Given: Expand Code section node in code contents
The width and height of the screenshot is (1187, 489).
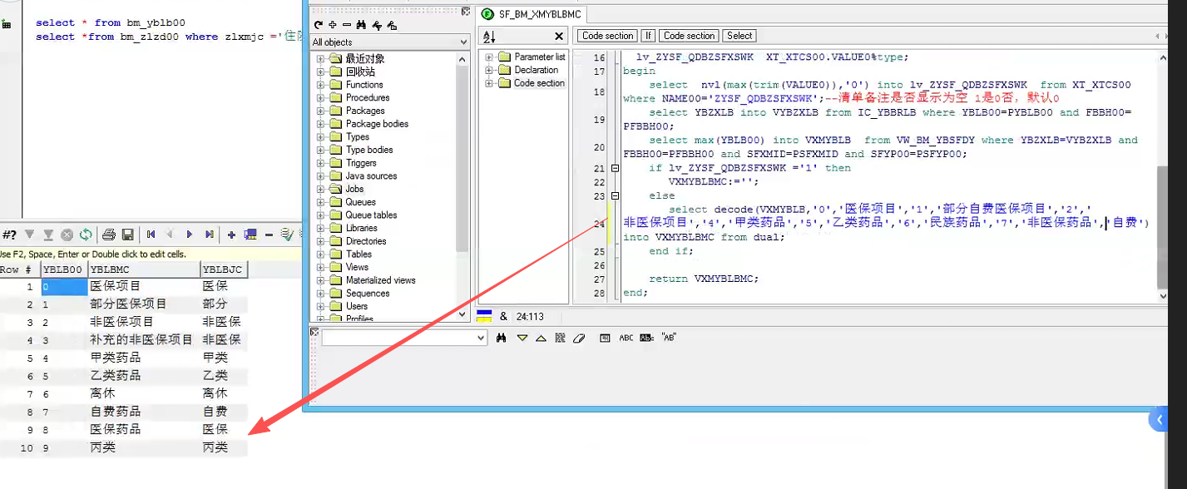Looking at the screenshot, I should [x=489, y=83].
